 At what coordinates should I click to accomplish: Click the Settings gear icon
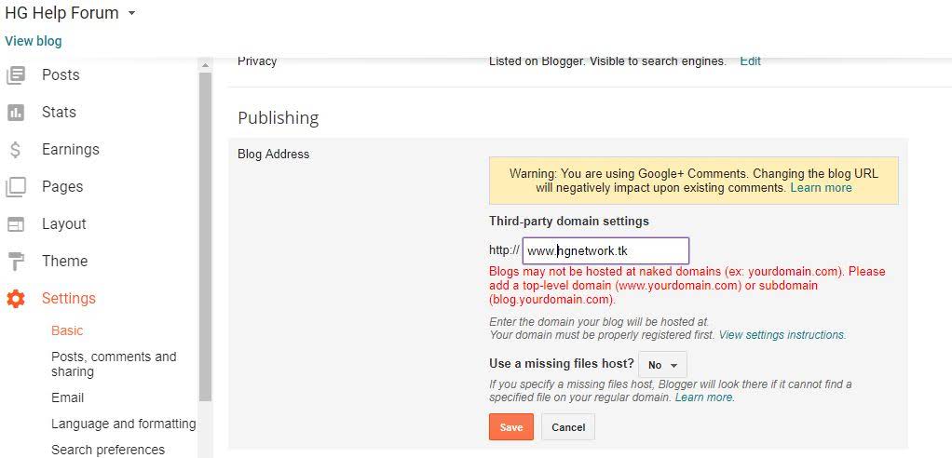(x=16, y=299)
